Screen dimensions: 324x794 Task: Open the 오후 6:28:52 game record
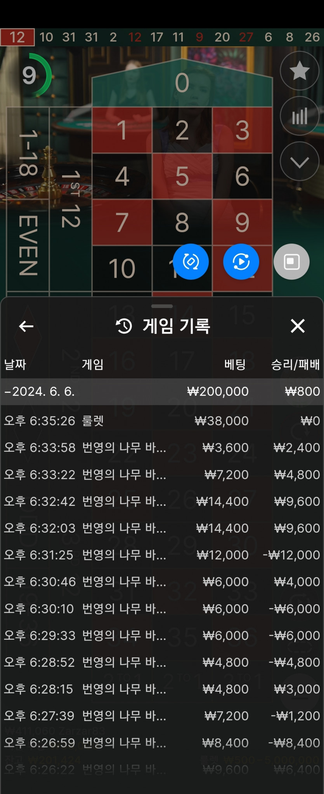(x=162, y=662)
